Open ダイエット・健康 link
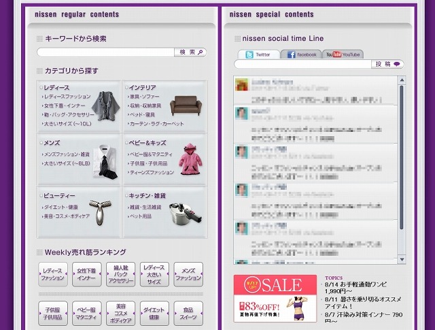The width and height of the screenshot is (435, 330). [61, 207]
